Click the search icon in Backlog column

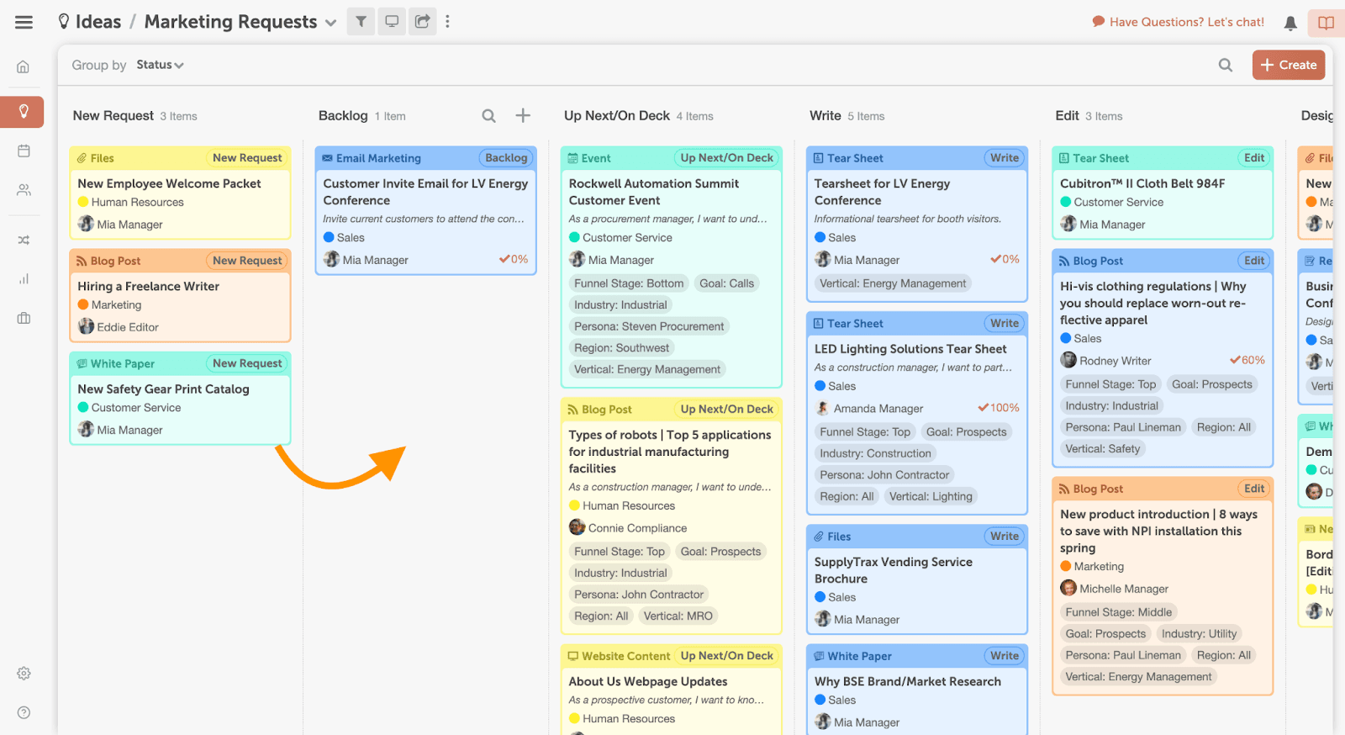coord(488,116)
